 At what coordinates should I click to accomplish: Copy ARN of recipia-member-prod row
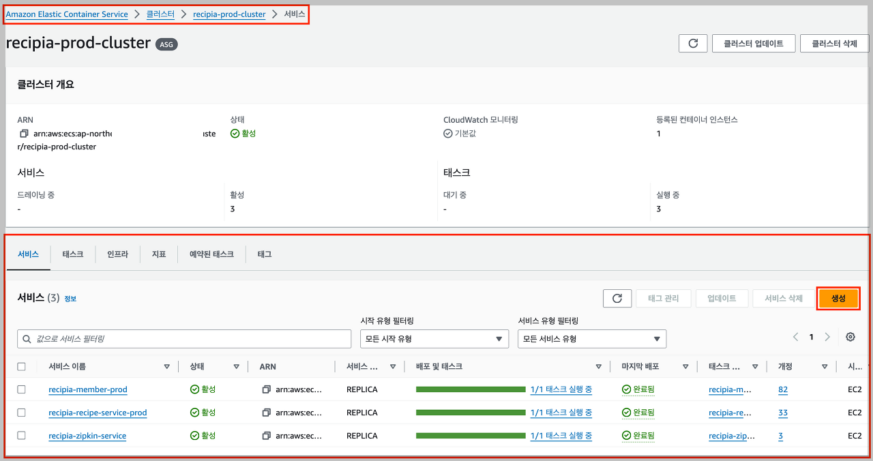pos(267,389)
